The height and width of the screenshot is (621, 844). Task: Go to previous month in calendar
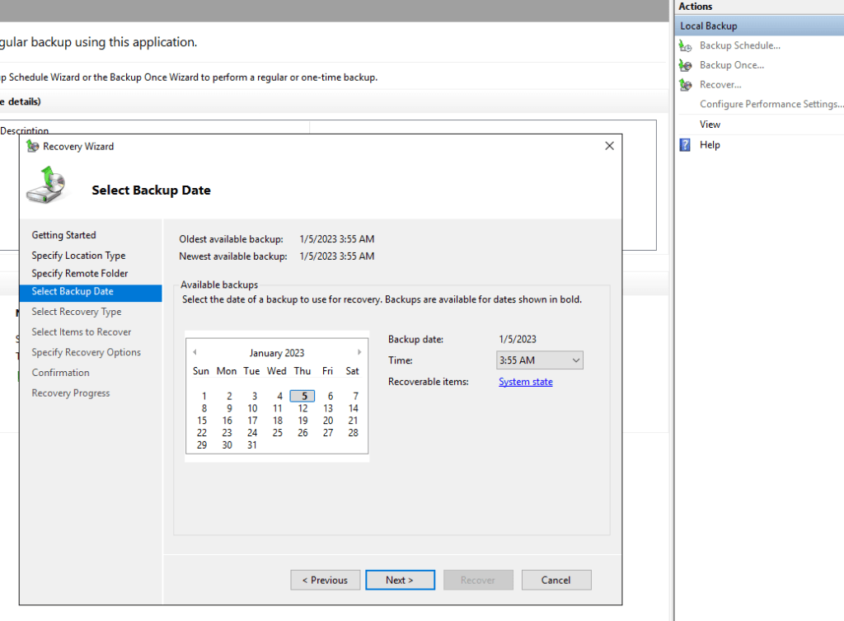tap(195, 352)
